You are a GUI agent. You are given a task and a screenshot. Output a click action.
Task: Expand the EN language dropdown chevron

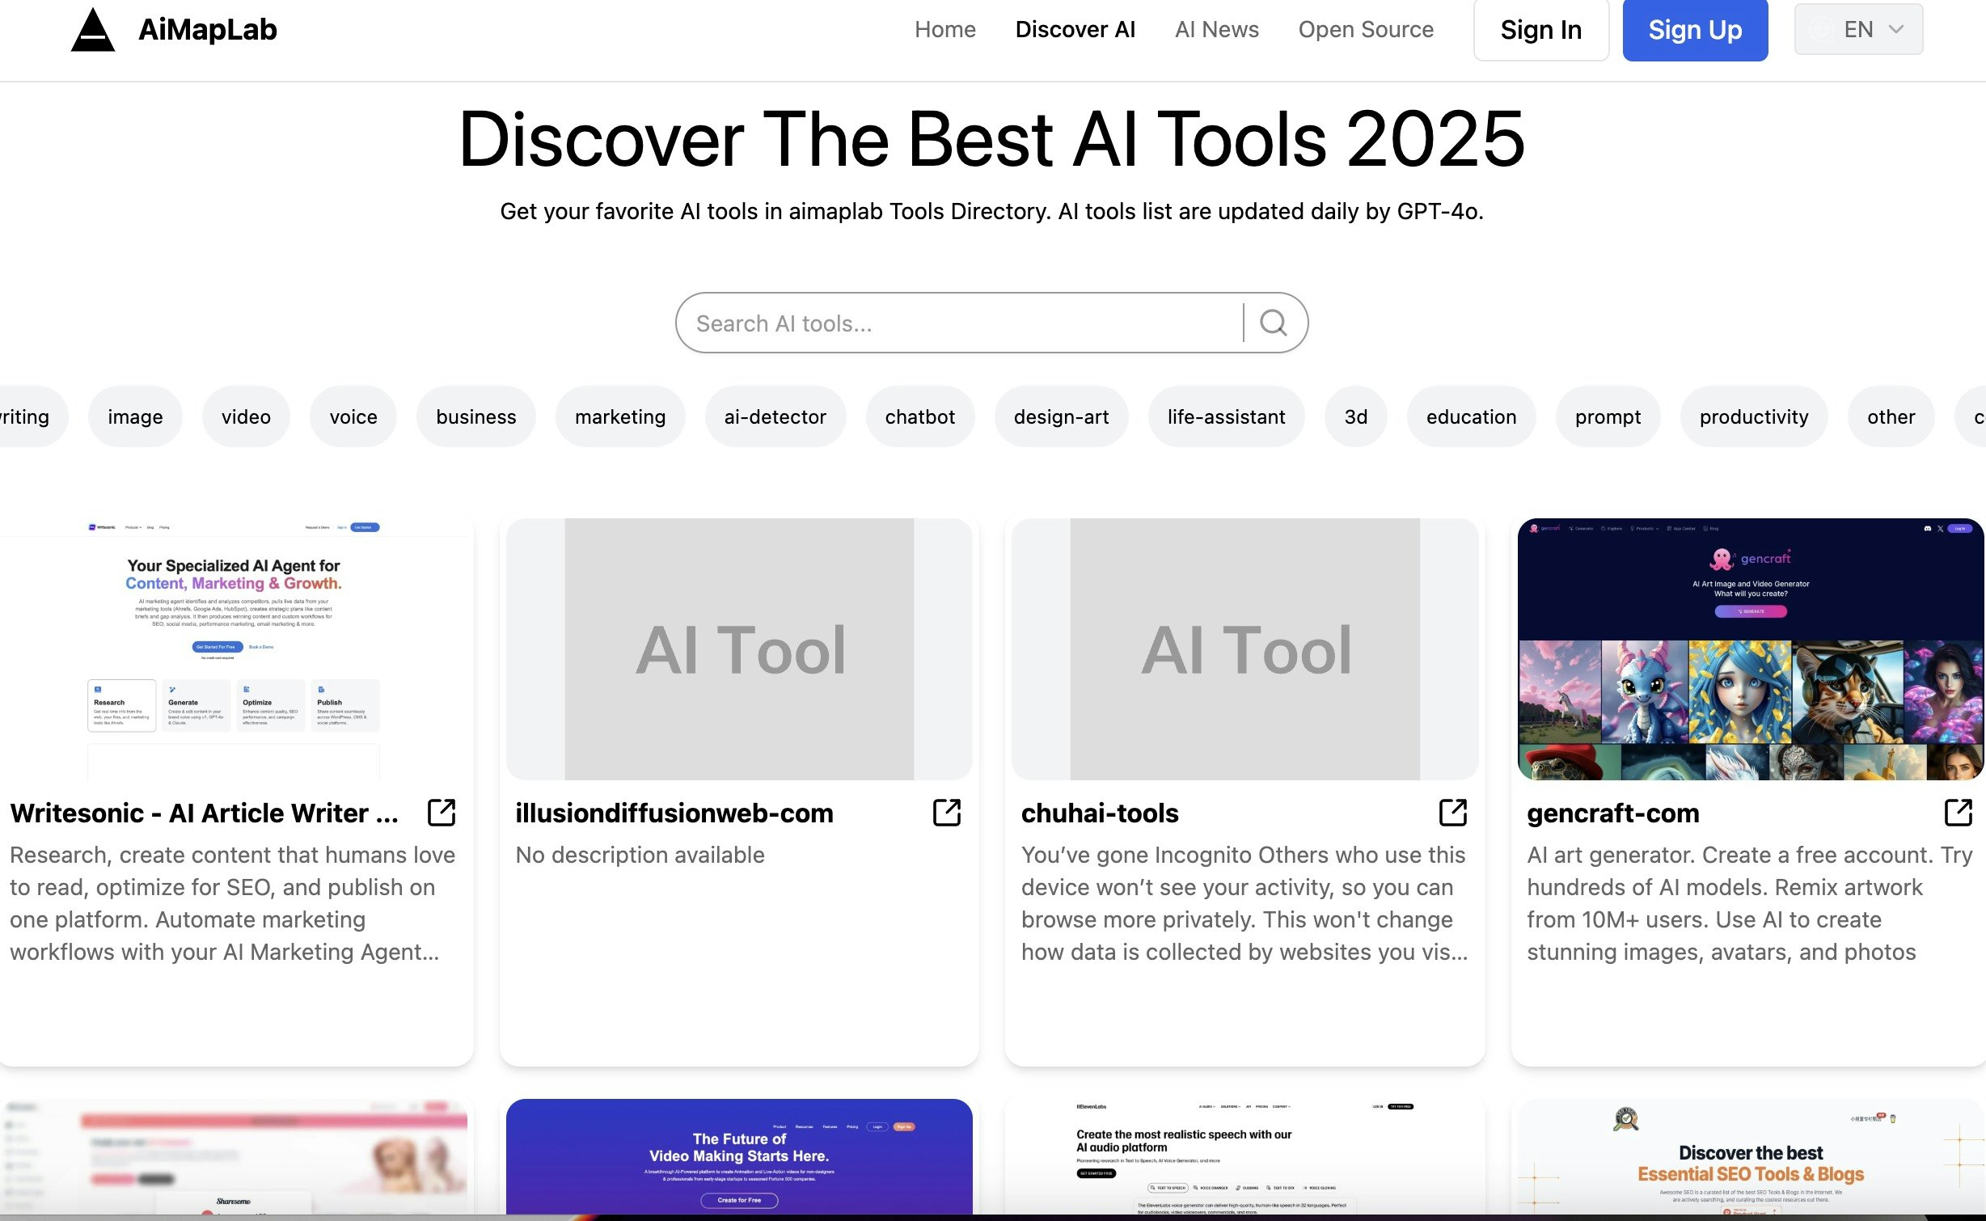click(x=1896, y=30)
